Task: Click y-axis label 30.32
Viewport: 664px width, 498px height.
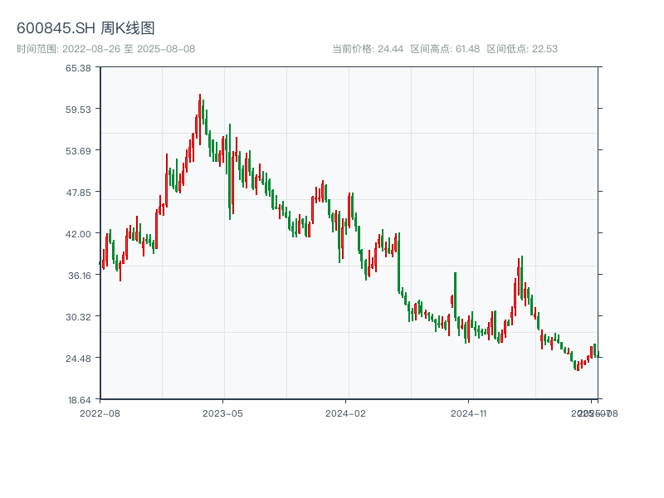Action: tap(78, 317)
